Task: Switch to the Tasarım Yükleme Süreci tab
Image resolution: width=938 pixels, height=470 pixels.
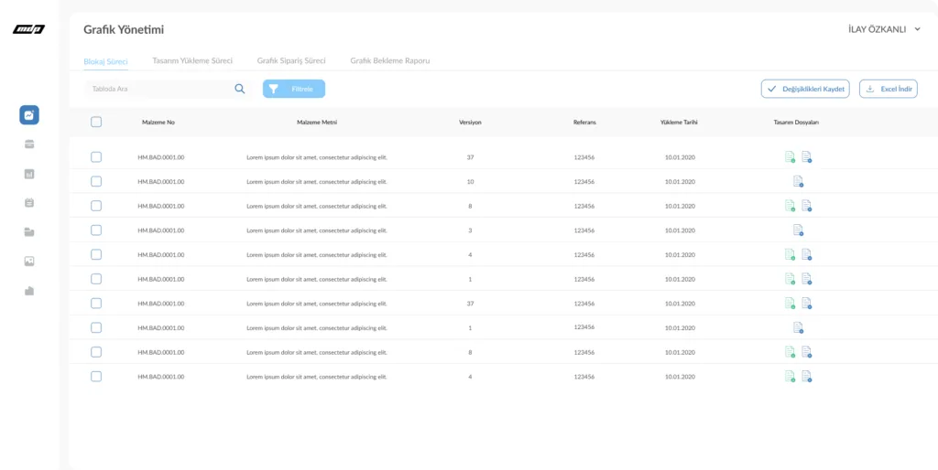Action: pyautogui.click(x=192, y=60)
